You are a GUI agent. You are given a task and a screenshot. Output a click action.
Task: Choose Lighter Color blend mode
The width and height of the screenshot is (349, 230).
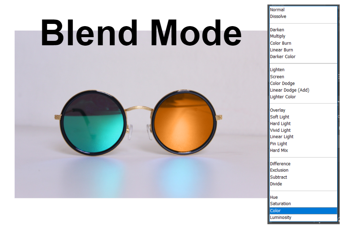[303, 97]
